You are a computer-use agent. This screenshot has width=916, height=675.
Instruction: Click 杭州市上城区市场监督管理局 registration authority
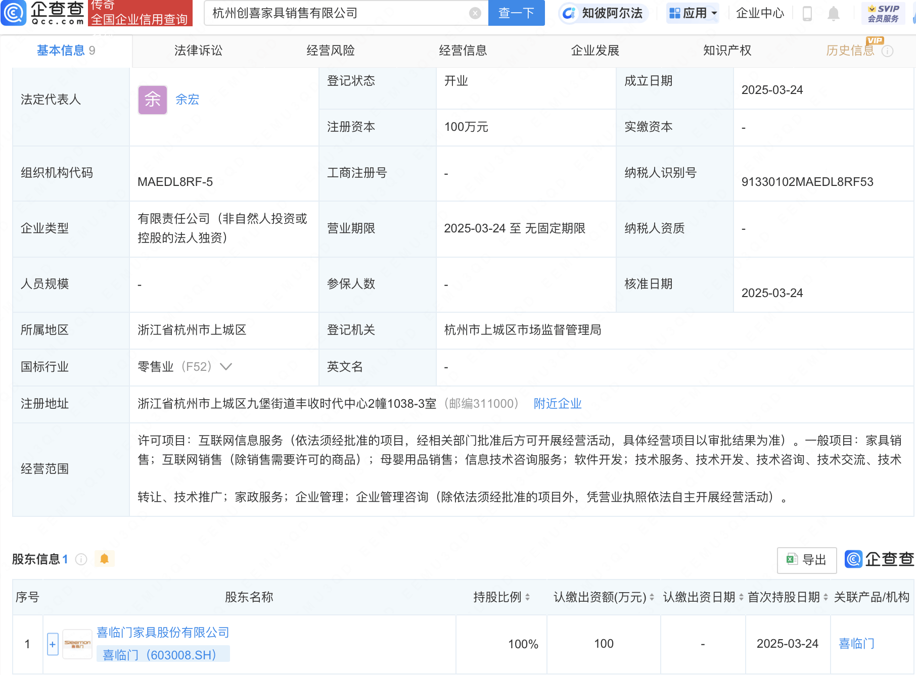(523, 330)
